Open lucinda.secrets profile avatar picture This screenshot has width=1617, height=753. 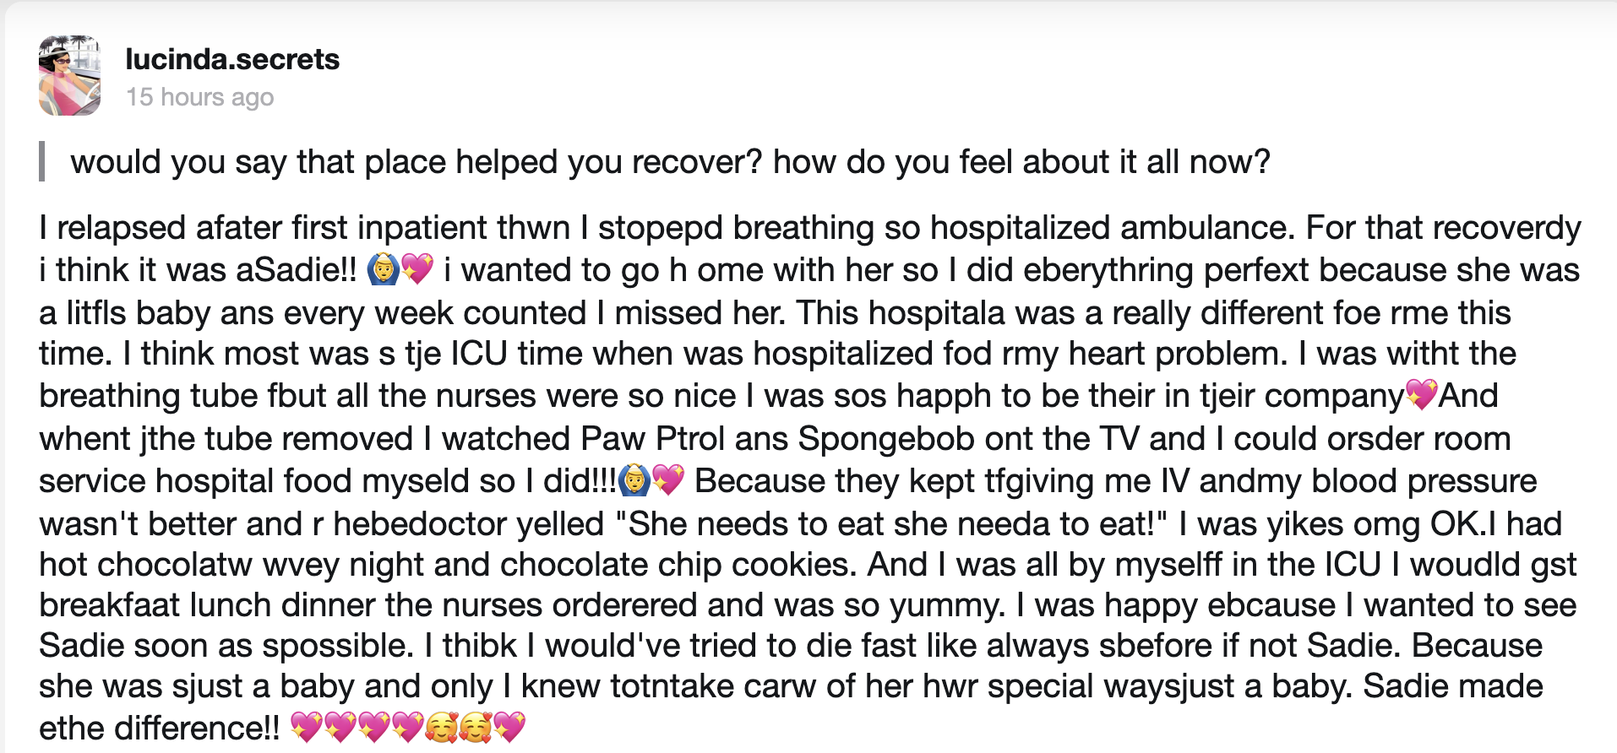(69, 75)
